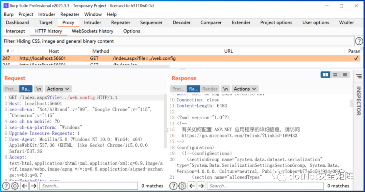The width and height of the screenshot is (365, 192).
Task: Sort history by the # column
Action: click(x=10, y=51)
